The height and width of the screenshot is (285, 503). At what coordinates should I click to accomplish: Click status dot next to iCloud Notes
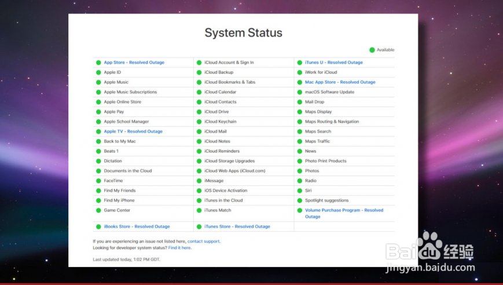pyautogui.click(x=199, y=141)
